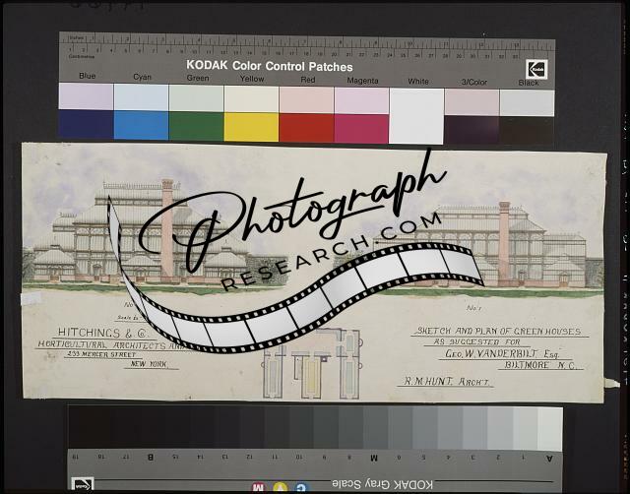
Task: Click the lightest gray scale patch above A
Action: point(549,429)
